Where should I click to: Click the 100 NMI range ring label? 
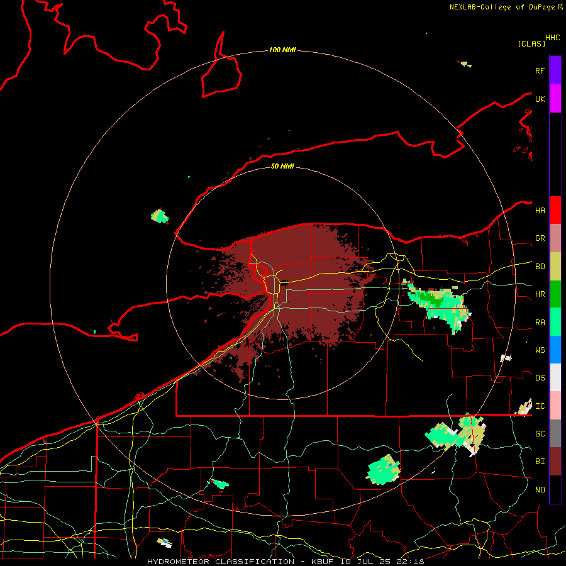coord(282,50)
